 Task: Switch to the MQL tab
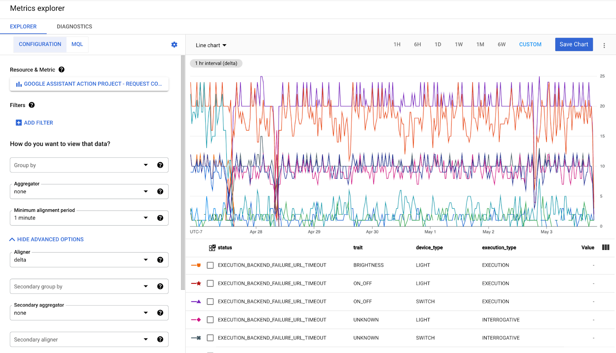[77, 44]
